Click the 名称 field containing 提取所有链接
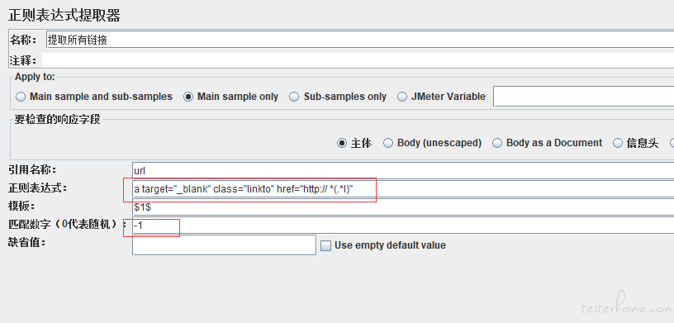The height and width of the screenshot is (323, 674). [x=360, y=40]
